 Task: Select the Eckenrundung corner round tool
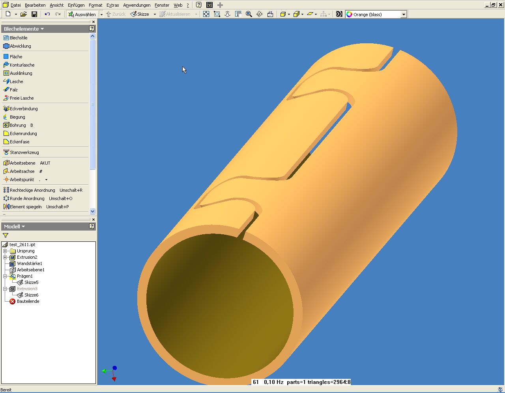coord(23,133)
